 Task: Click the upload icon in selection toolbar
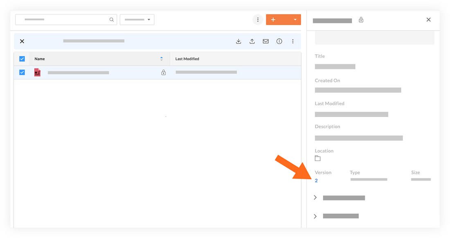252,41
